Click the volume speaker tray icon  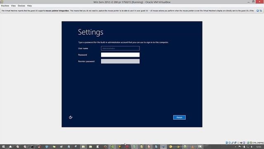(x=252, y=147)
